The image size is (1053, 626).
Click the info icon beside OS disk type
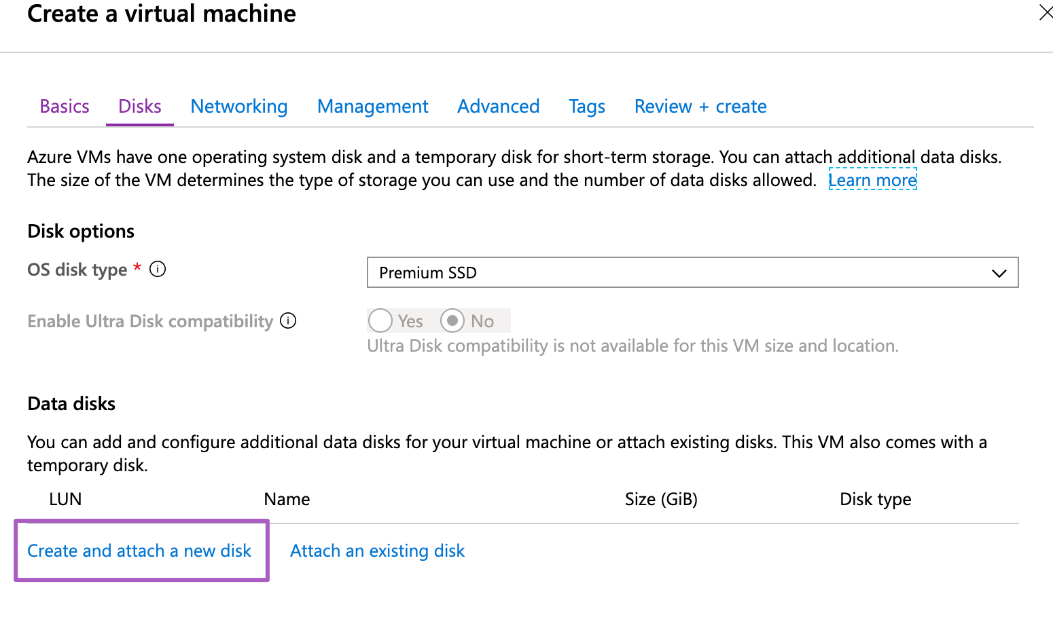[158, 270]
